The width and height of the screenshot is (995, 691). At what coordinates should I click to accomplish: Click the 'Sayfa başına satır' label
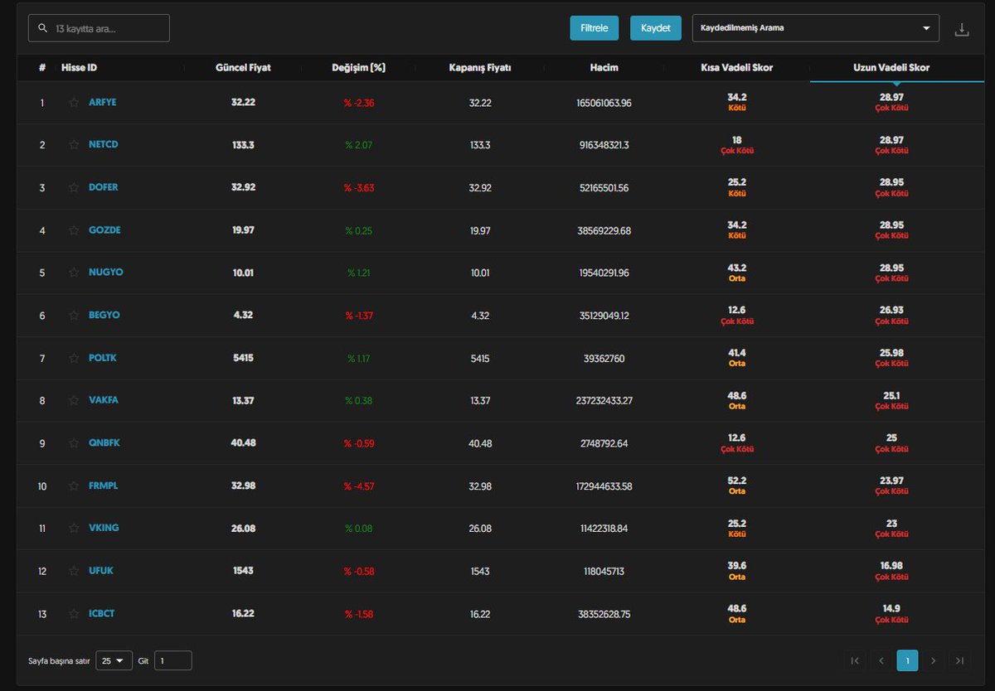pyautogui.click(x=59, y=661)
